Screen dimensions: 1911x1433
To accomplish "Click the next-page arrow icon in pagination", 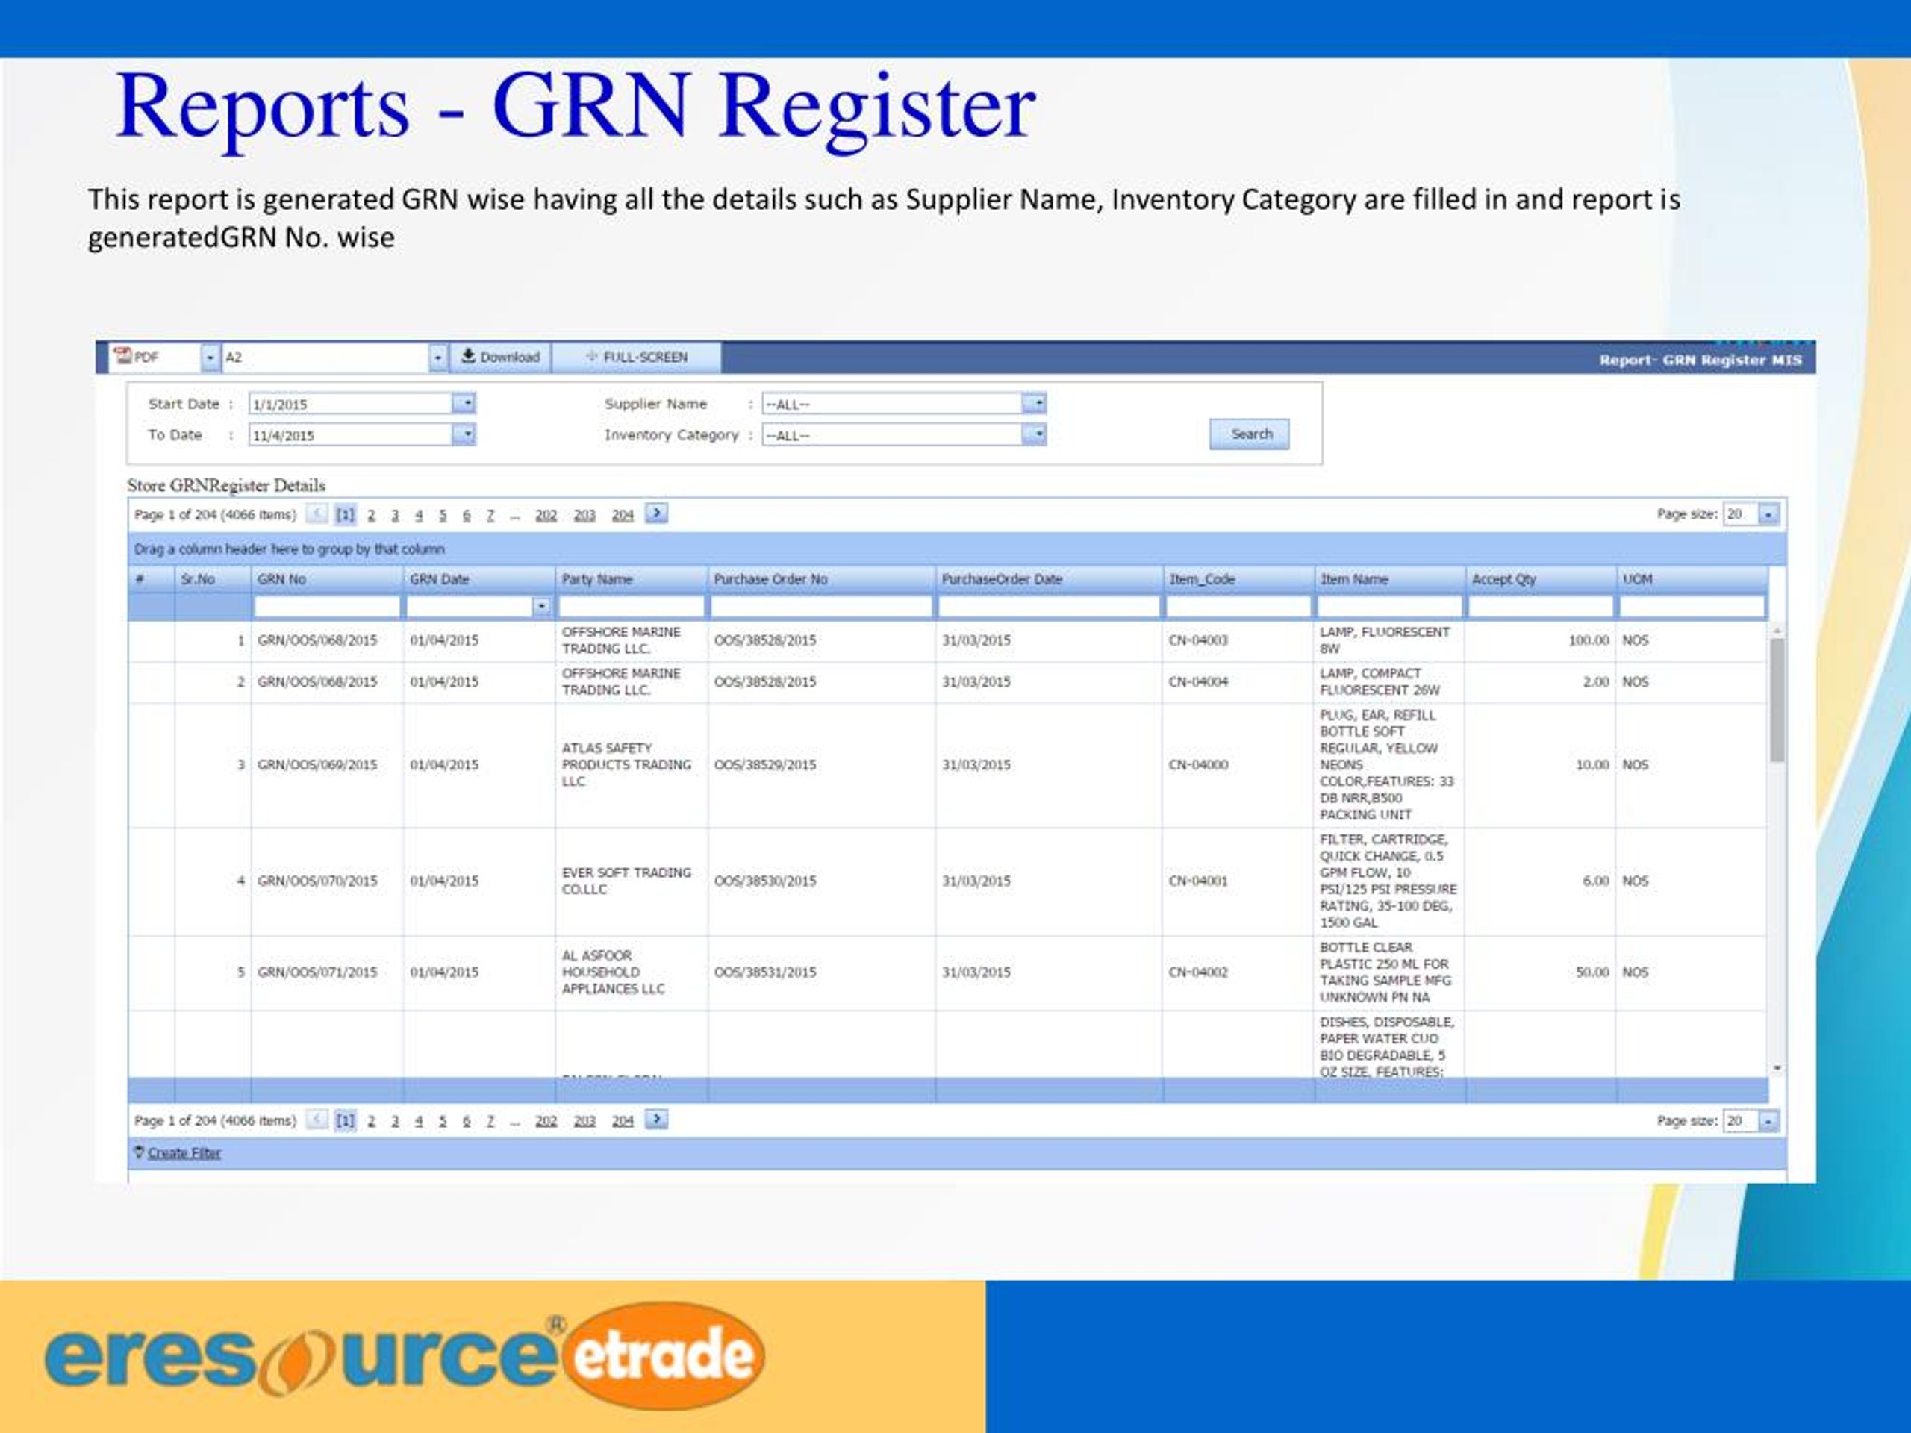I will (657, 513).
